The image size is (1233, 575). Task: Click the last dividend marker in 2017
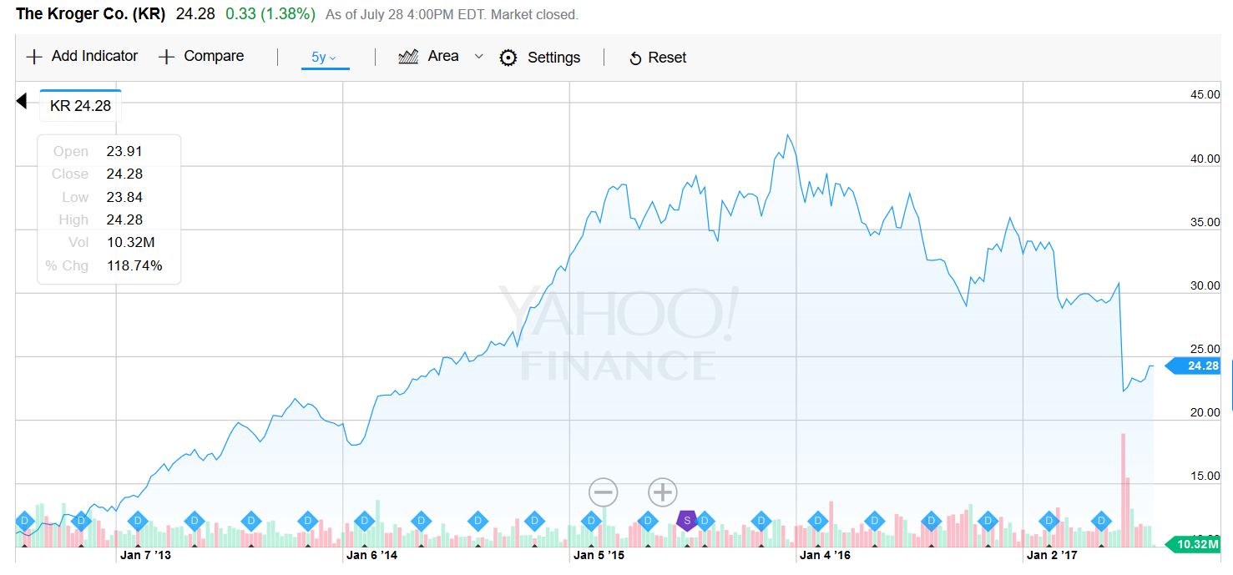pos(1101,521)
